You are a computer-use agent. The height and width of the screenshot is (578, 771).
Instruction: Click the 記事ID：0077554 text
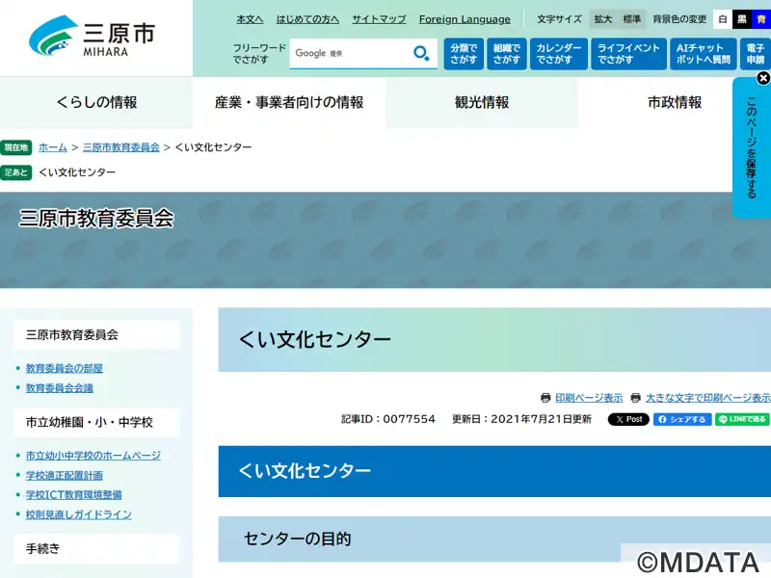[388, 419]
